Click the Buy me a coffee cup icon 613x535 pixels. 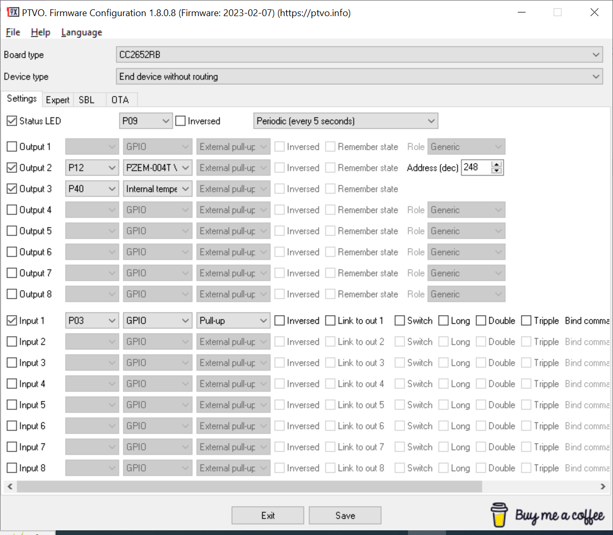[499, 515]
